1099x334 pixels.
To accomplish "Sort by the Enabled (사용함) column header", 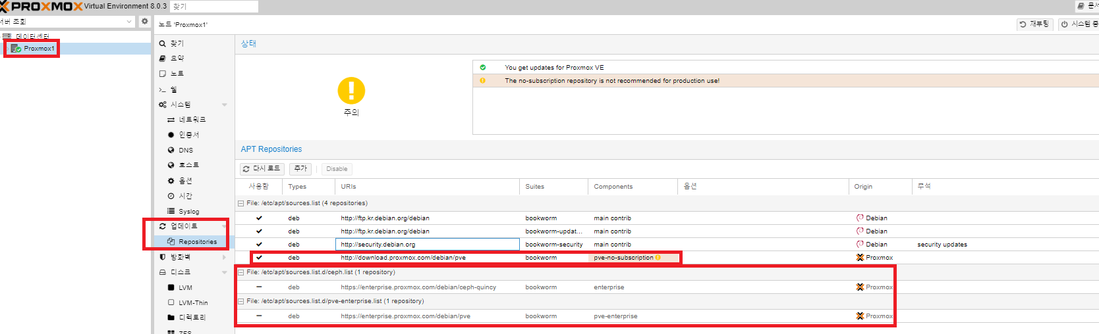I will [x=259, y=187].
